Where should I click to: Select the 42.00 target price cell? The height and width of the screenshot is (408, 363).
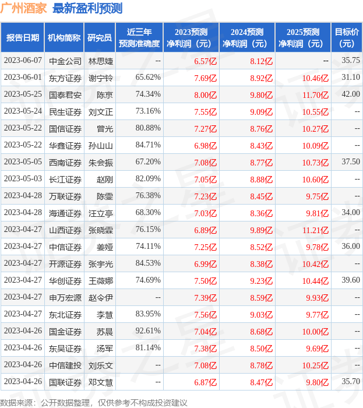[x=351, y=94]
